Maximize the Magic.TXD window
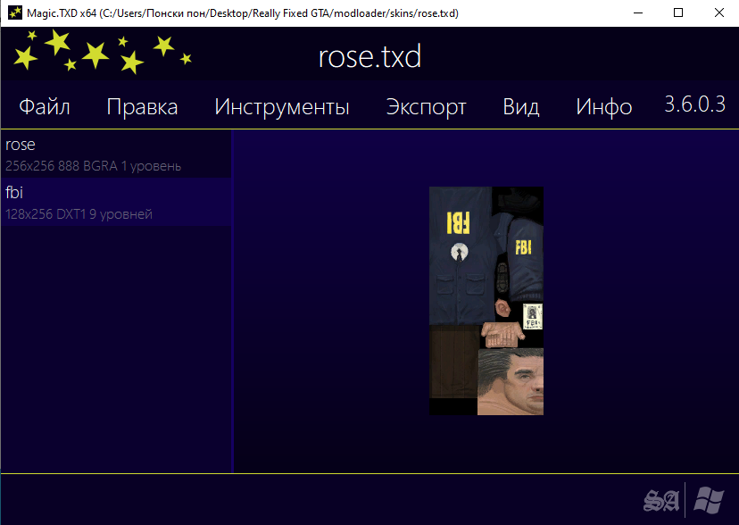The width and height of the screenshot is (739, 525). (678, 12)
